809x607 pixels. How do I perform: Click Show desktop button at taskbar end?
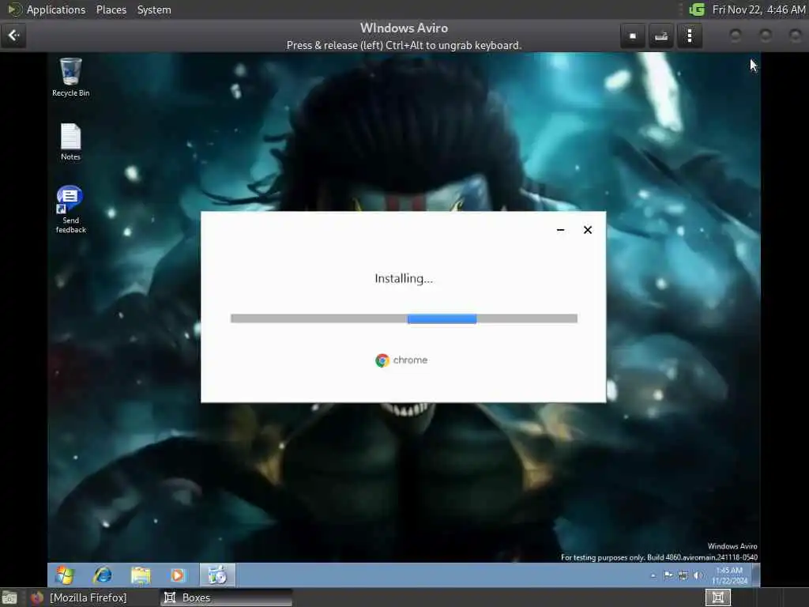point(756,575)
